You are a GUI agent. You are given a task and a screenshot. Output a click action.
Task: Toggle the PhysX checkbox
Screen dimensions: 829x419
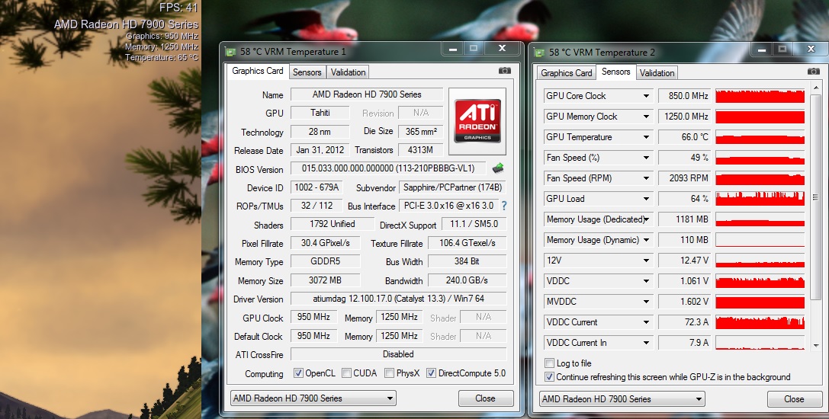coord(389,373)
